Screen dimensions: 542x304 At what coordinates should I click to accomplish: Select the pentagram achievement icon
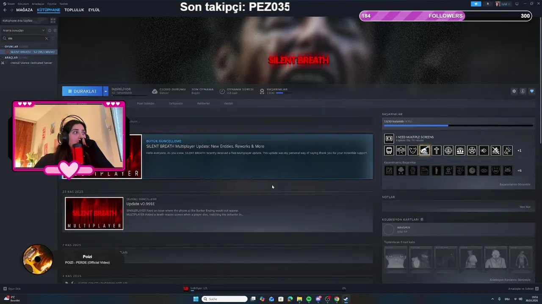tap(472, 150)
